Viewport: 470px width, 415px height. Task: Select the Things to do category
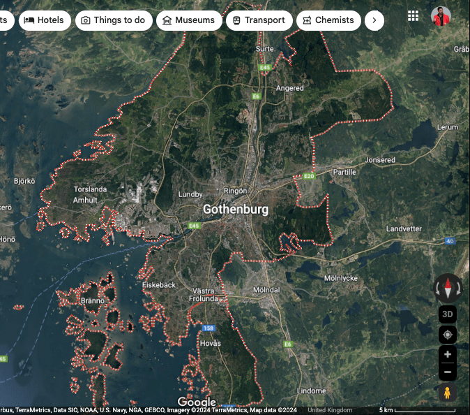(113, 20)
